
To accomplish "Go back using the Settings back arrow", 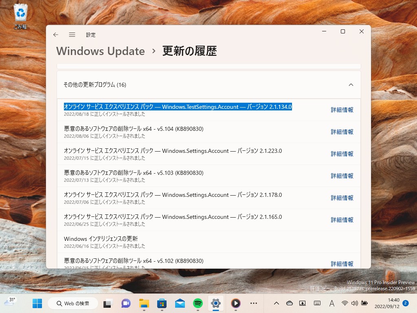I will [x=56, y=35].
